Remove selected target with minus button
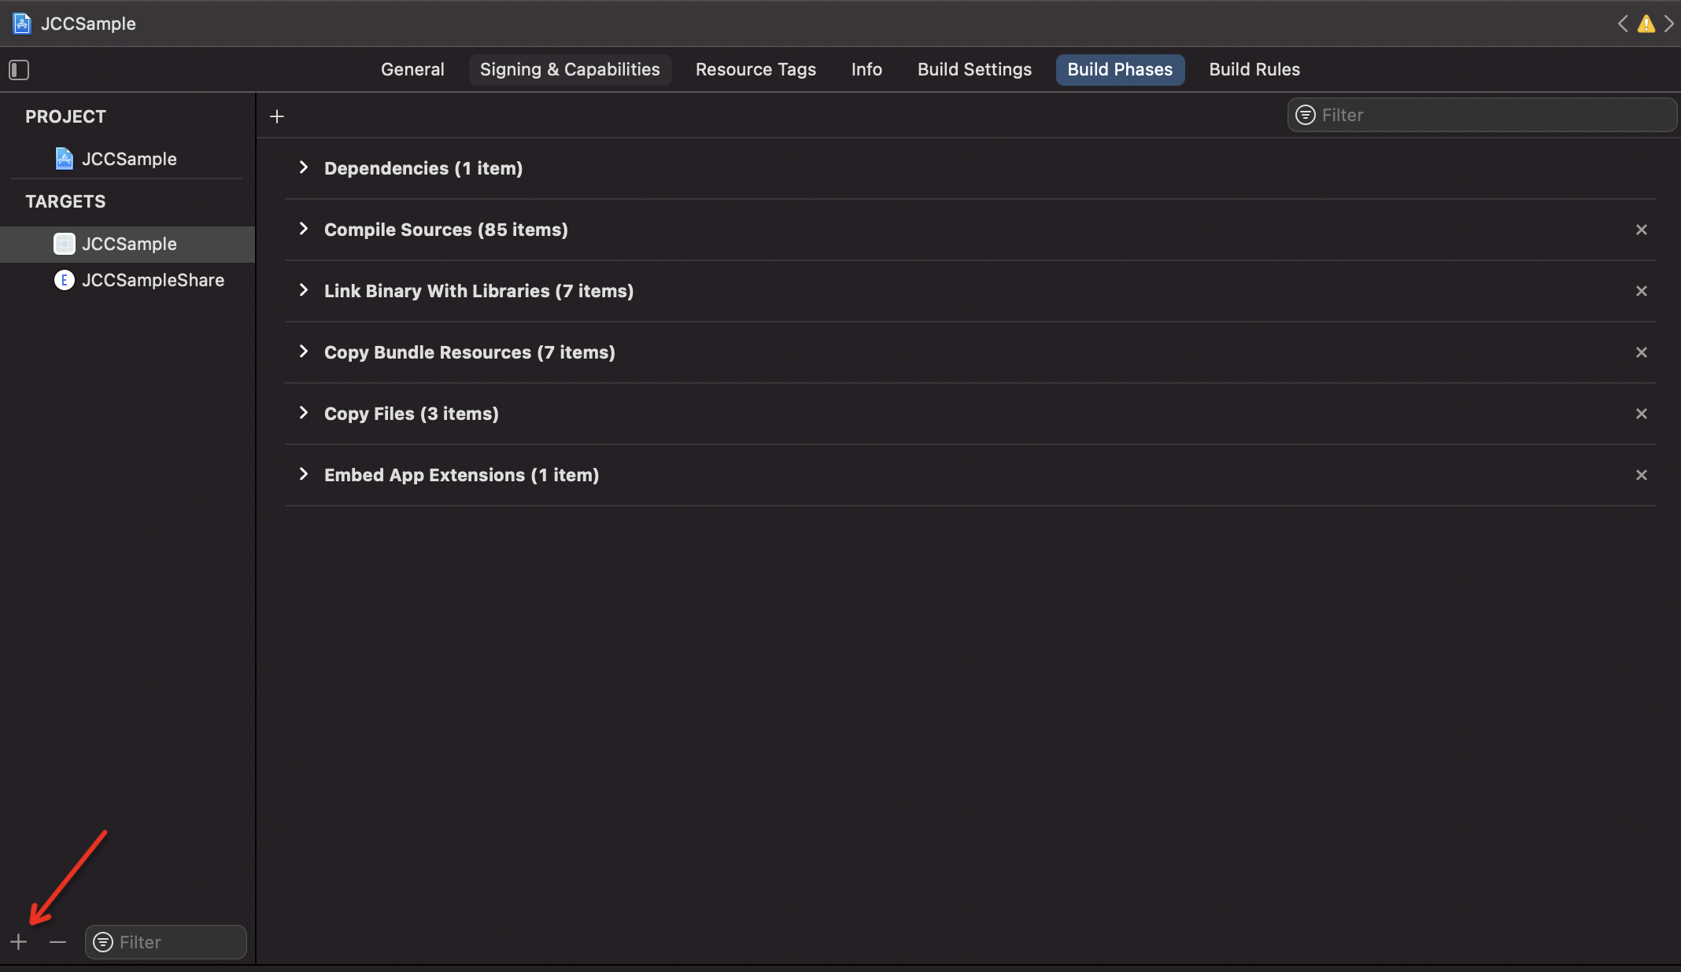The image size is (1681, 972). (57, 942)
